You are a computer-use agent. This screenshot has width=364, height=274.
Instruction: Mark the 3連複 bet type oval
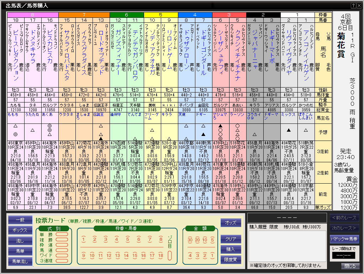62,261
